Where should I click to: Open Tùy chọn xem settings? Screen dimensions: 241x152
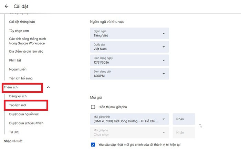(x=19, y=31)
